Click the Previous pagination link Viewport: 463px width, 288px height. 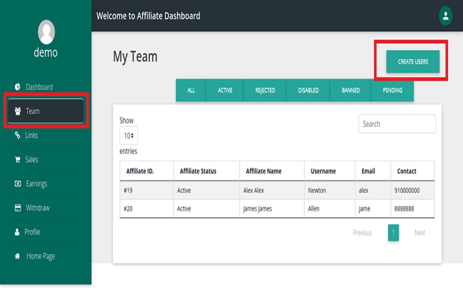click(x=362, y=233)
